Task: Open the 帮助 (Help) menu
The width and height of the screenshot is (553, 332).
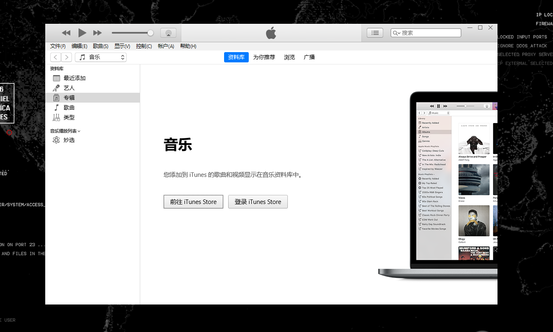Action: pyautogui.click(x=188, y=46)
